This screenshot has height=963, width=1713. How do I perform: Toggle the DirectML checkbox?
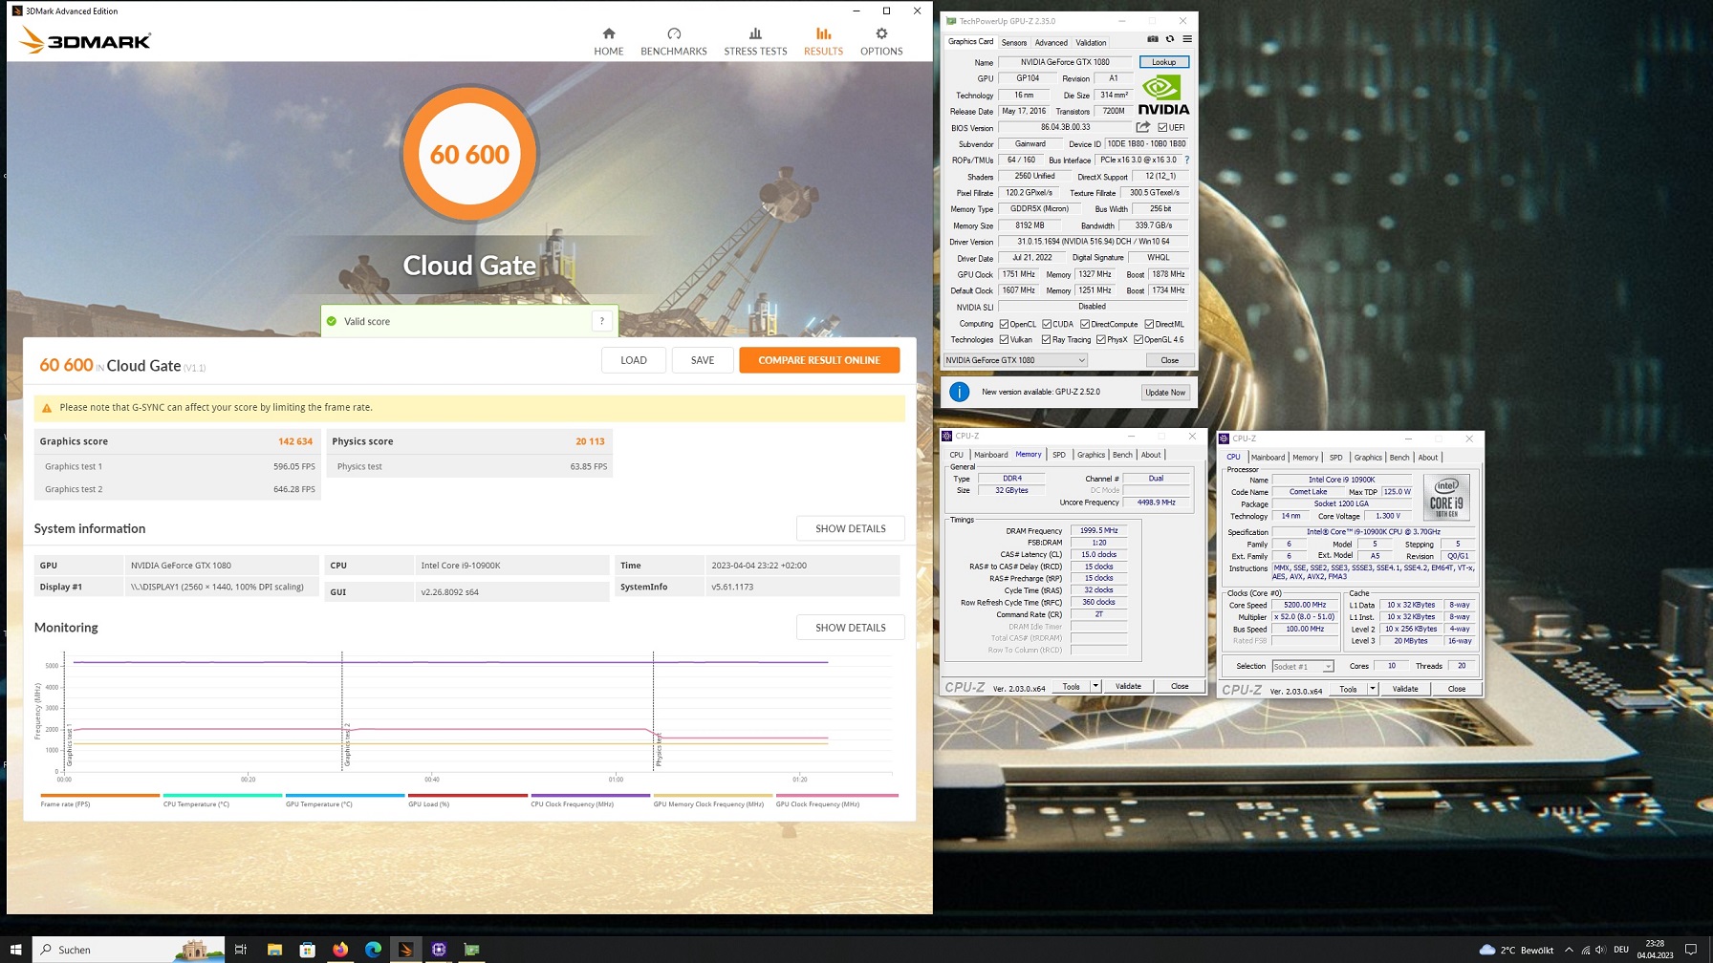[x=1149, y=324]
